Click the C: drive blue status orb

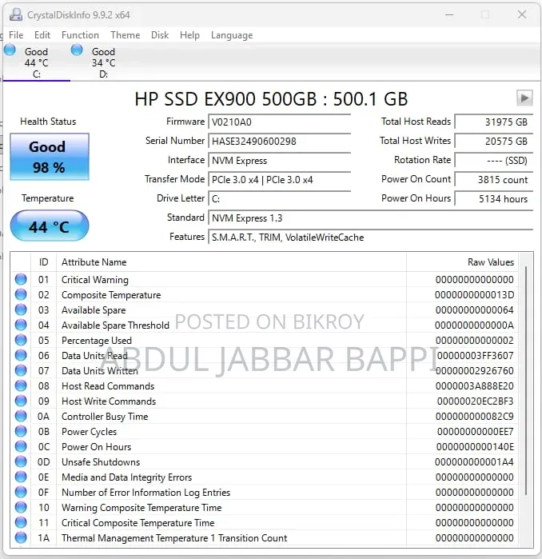10,50
